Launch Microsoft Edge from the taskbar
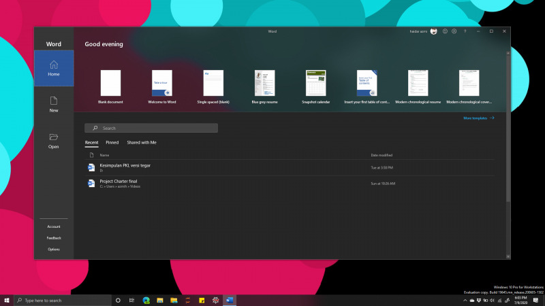The height and width of the screenshot is (306, 545). tap(146, 300)
